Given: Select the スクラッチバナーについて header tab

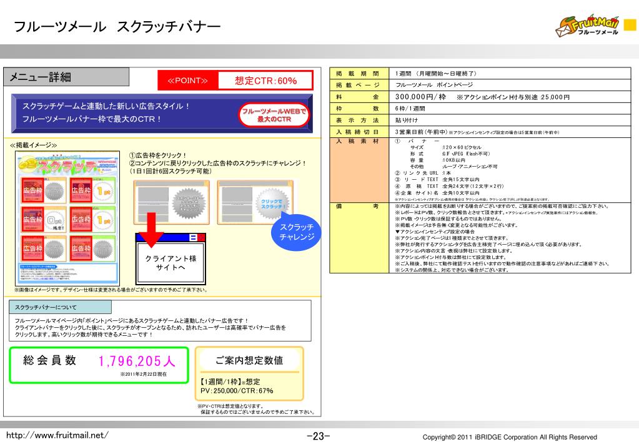Looking at the screenshot, I should point(60,307).
